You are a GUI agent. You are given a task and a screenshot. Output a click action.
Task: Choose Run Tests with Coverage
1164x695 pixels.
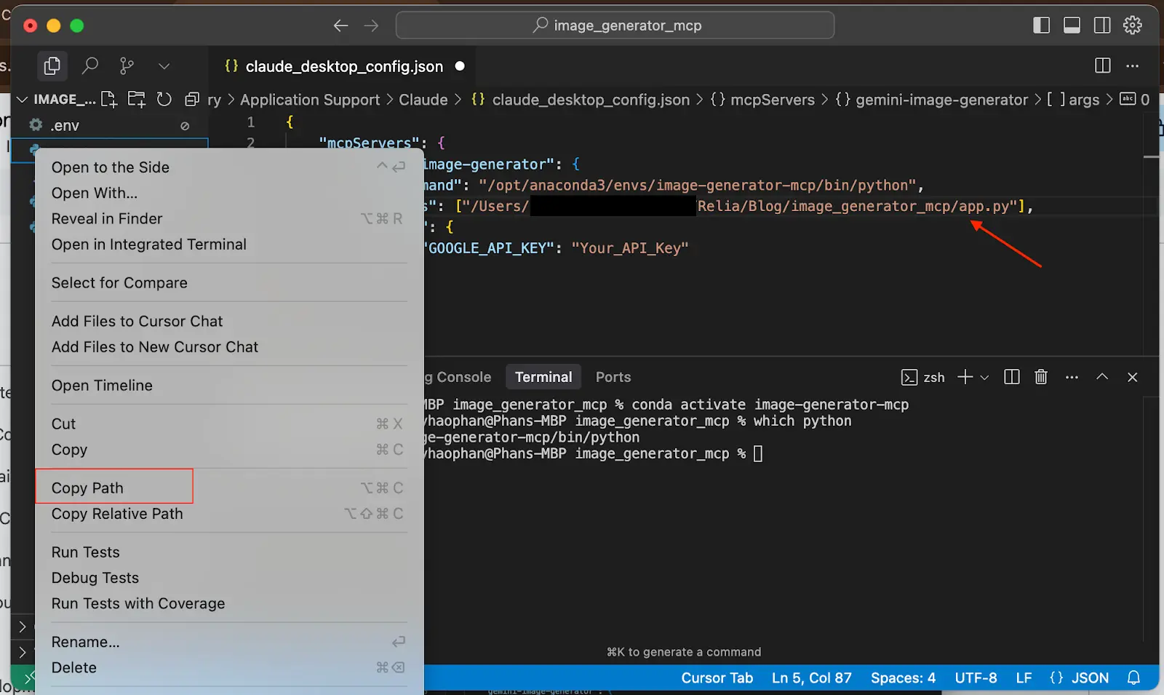(229, 604)
